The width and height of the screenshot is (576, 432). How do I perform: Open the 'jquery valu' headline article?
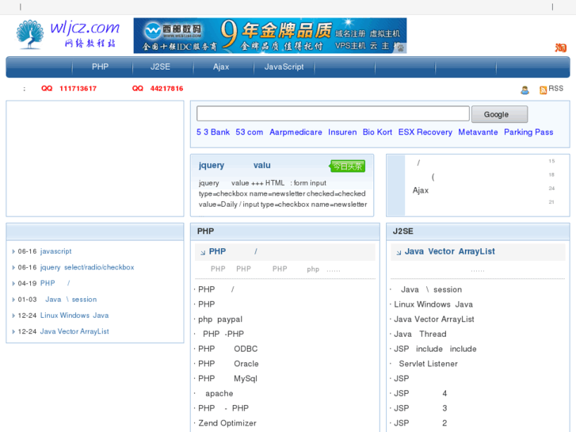(235, 166)
